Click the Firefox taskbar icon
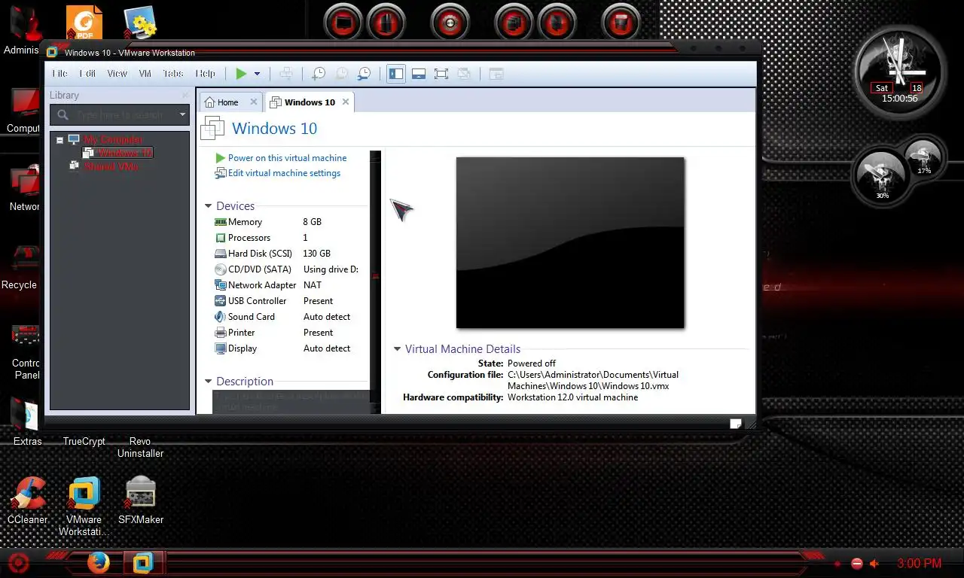 (99, 563)
